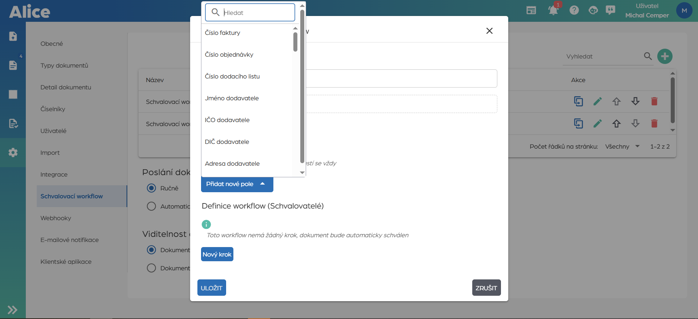
Task: Collapse the Přidat nové pole dropdown
Action: (237, 184)
